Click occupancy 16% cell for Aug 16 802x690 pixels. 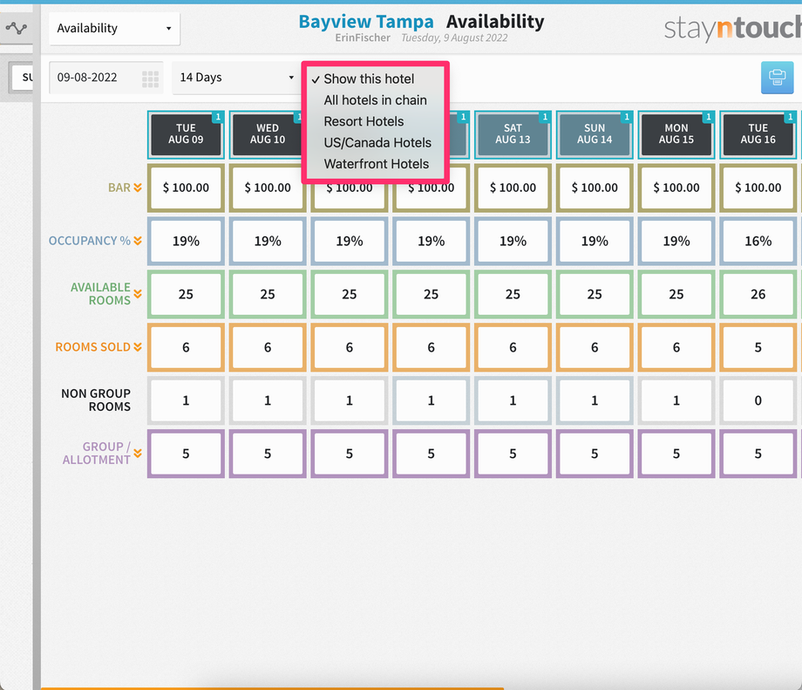(x=758, y=241)
